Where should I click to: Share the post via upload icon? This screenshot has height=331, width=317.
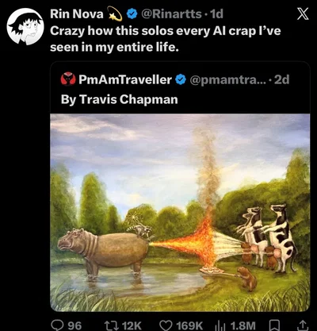coord(303,325)
